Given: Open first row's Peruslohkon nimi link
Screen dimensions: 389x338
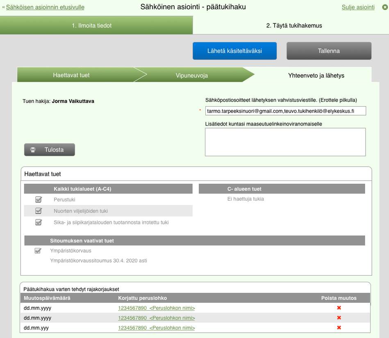Looking at the screenshot, I should (156, 308).
